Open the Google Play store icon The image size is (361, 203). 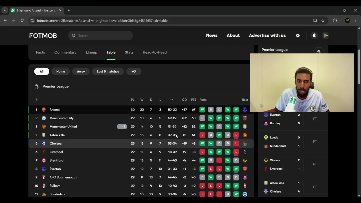325,36
